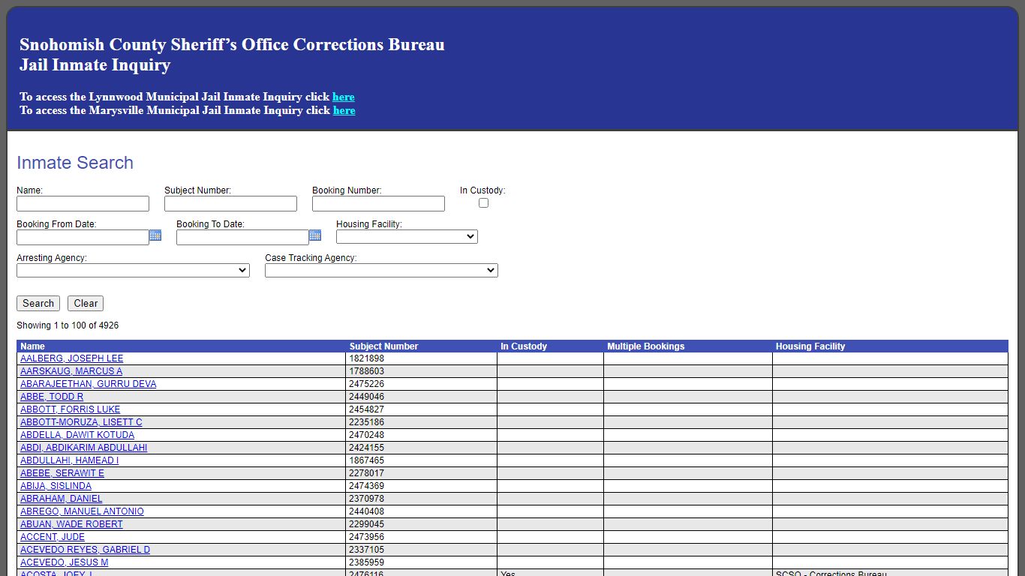The image size is (1025, 576).
Task: Focus the Booking To Date field
Action: 242,238
